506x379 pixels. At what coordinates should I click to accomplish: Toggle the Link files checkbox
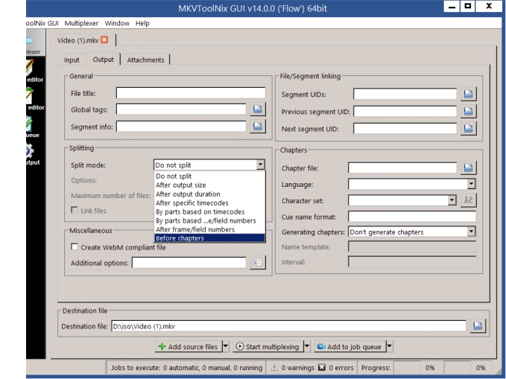click(75, 210)
